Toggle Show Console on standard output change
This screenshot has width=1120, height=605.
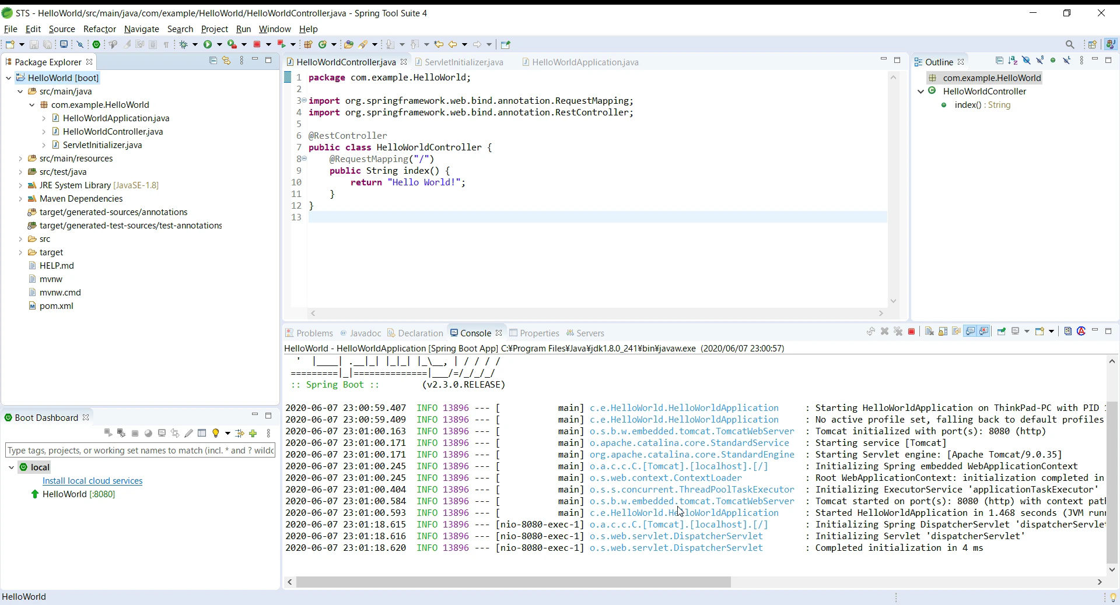(970, 332)
